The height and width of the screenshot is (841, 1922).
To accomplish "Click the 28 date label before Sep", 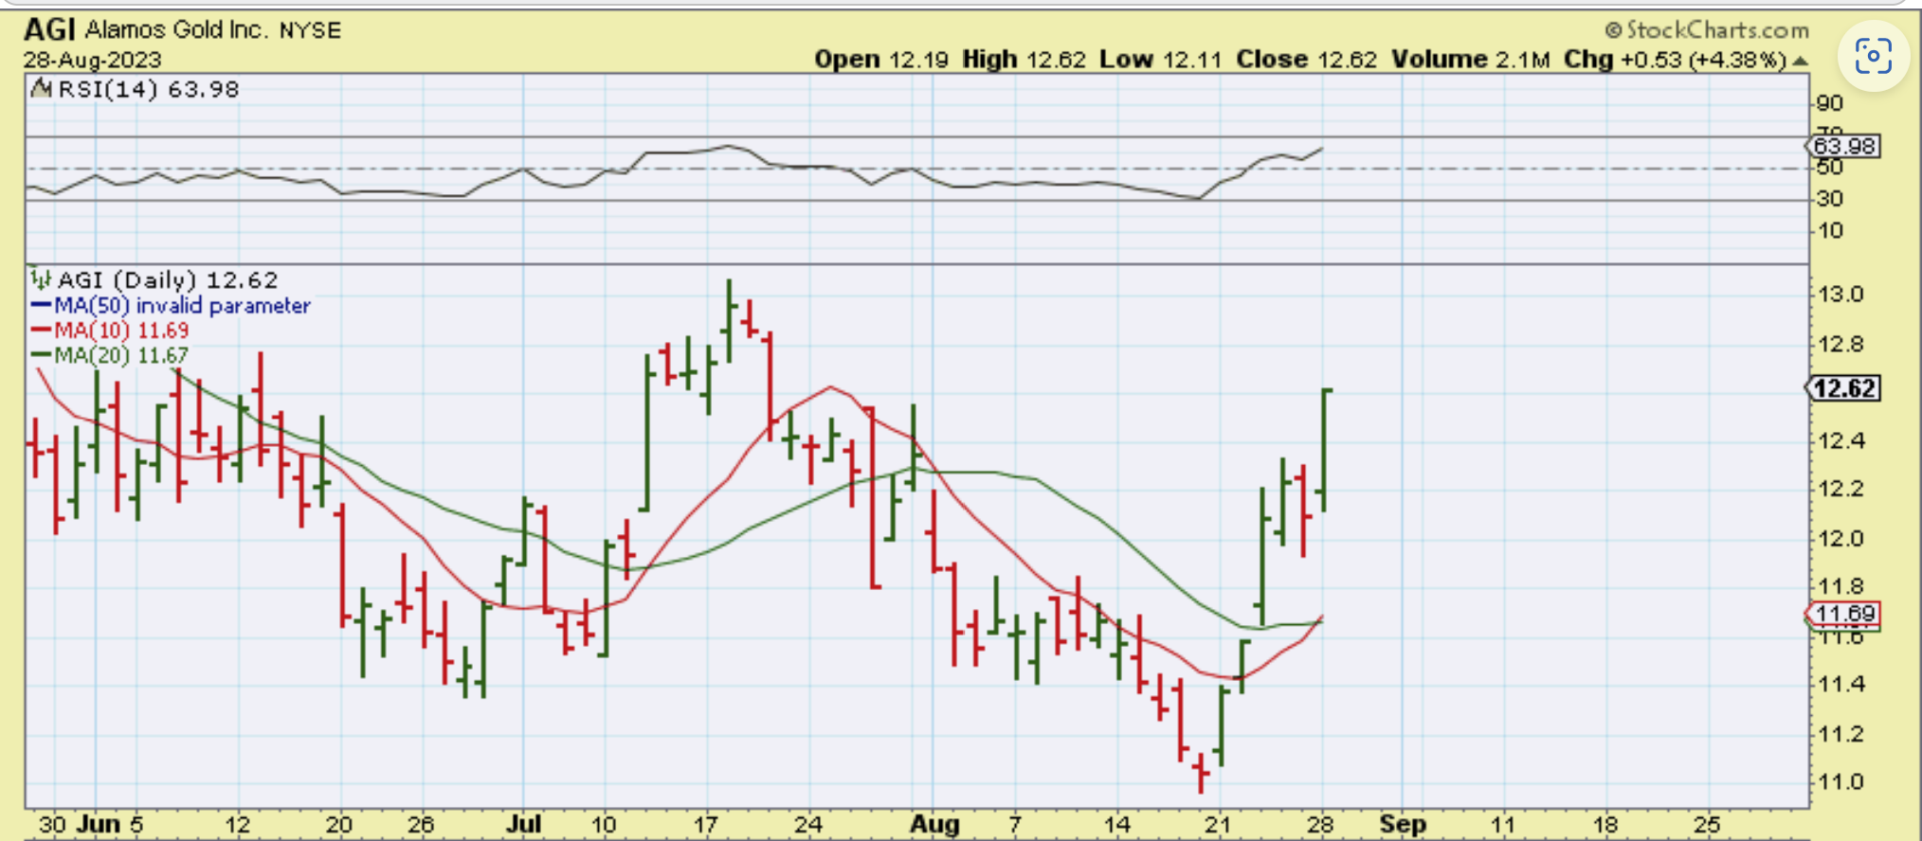I will tap(1320, 825).
